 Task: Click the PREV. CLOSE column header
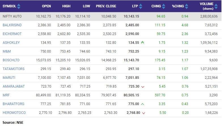[x=106, y=6]
